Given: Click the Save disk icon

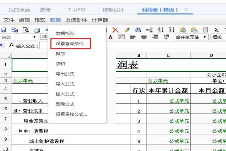Looking at the screenshot, I should tap(4, 30).
